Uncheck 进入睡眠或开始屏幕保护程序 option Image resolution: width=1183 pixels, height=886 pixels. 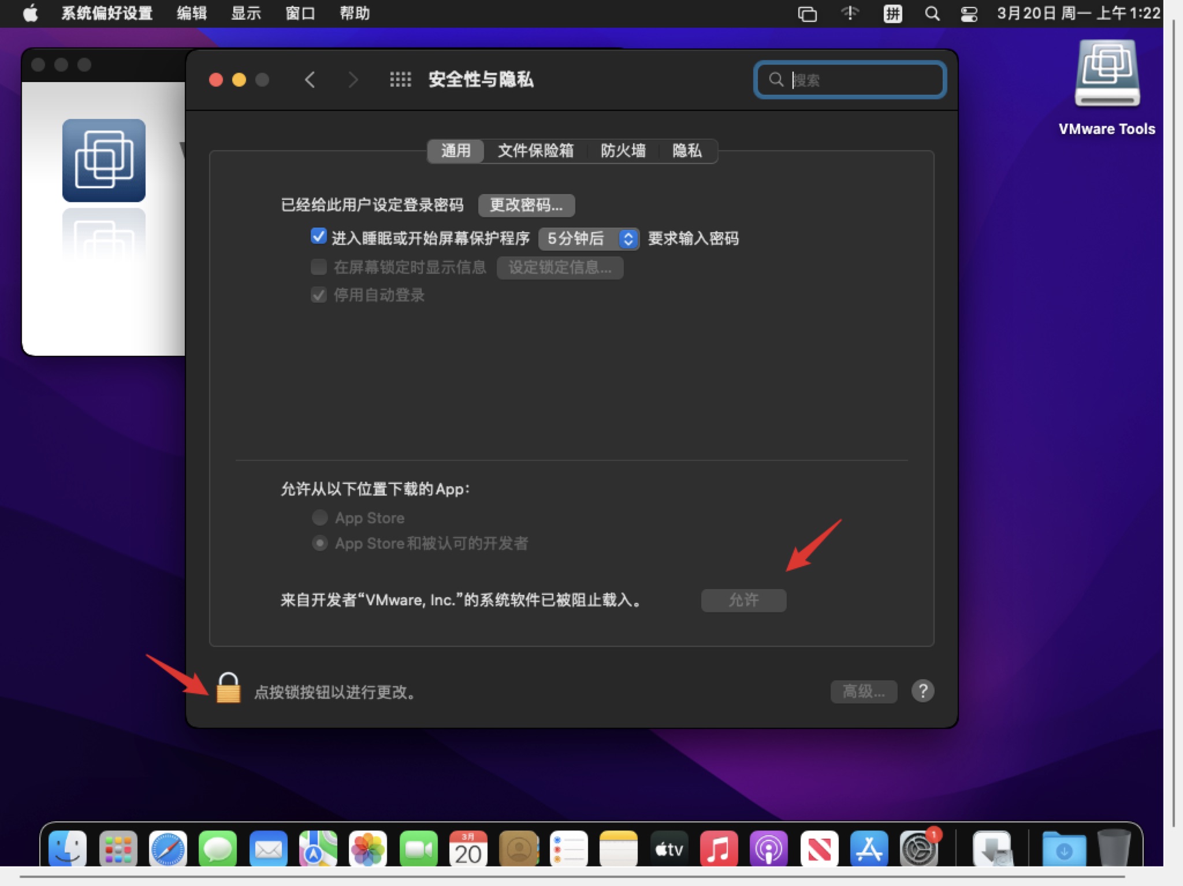pyautogui.click(x=318, y=238)
